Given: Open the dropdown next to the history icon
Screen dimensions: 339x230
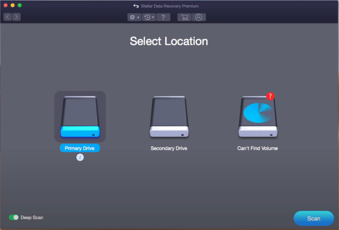Looking at the screenshot, I should click(152, 17).
